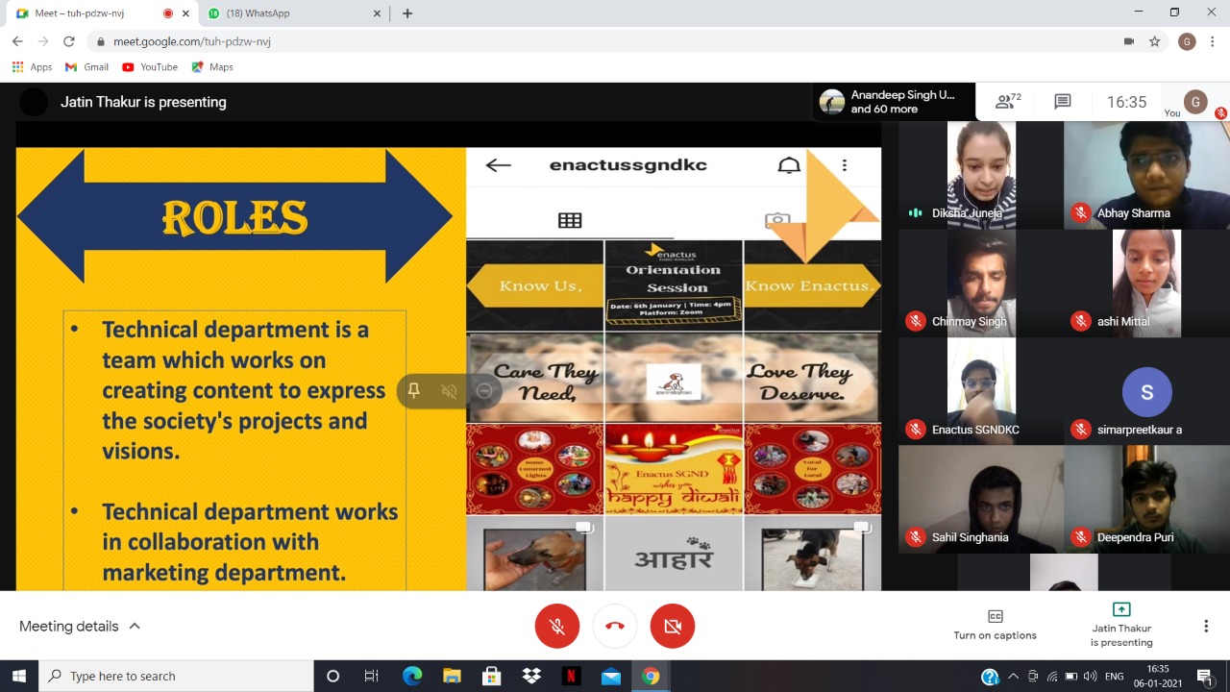Click the remove presentation circle icon
This screenshot has width=1230, height=692.
tap(484, 390)
